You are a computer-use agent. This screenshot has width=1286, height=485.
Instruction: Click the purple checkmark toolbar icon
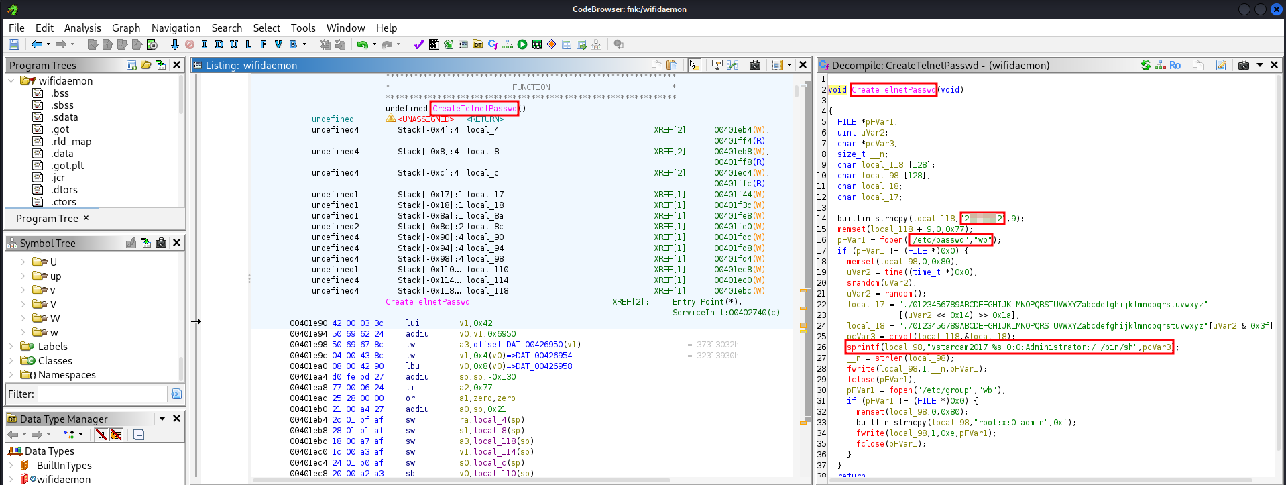pyautogui.click(x=419, y=44)
